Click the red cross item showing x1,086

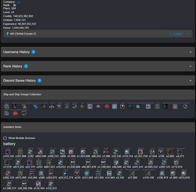105,152
